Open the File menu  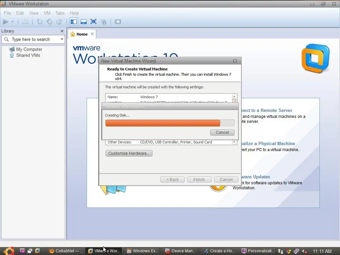[x=7, y=13]
